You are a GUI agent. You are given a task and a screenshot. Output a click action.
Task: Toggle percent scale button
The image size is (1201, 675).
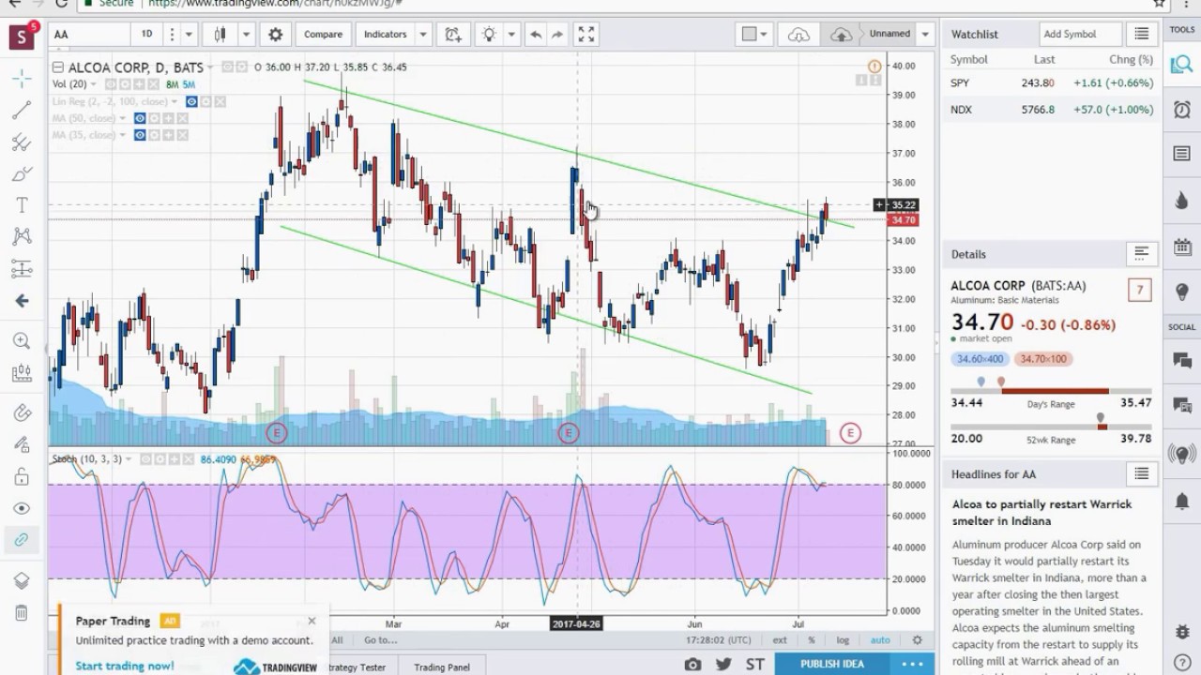click(x=812, y=640)
